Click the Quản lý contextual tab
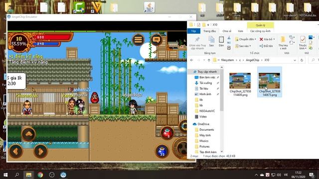Screen dimensions: 319x179 [260, 25]
